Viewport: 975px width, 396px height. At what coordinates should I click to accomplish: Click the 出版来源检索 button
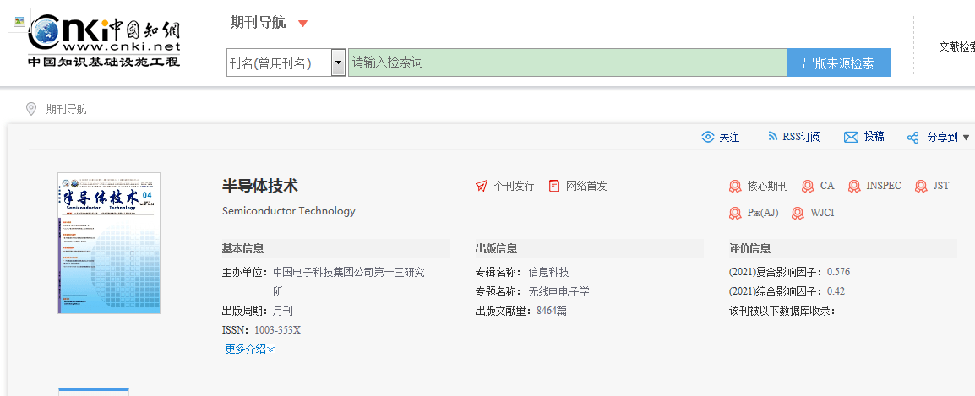[x=838, y=62]
